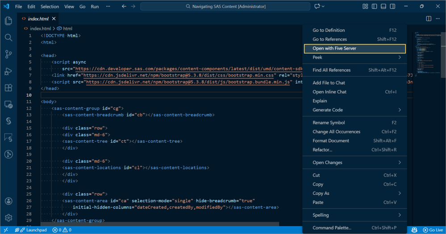Open the Manage gear icon
Screen dimensions: 446x234
(x=8, y=218)
